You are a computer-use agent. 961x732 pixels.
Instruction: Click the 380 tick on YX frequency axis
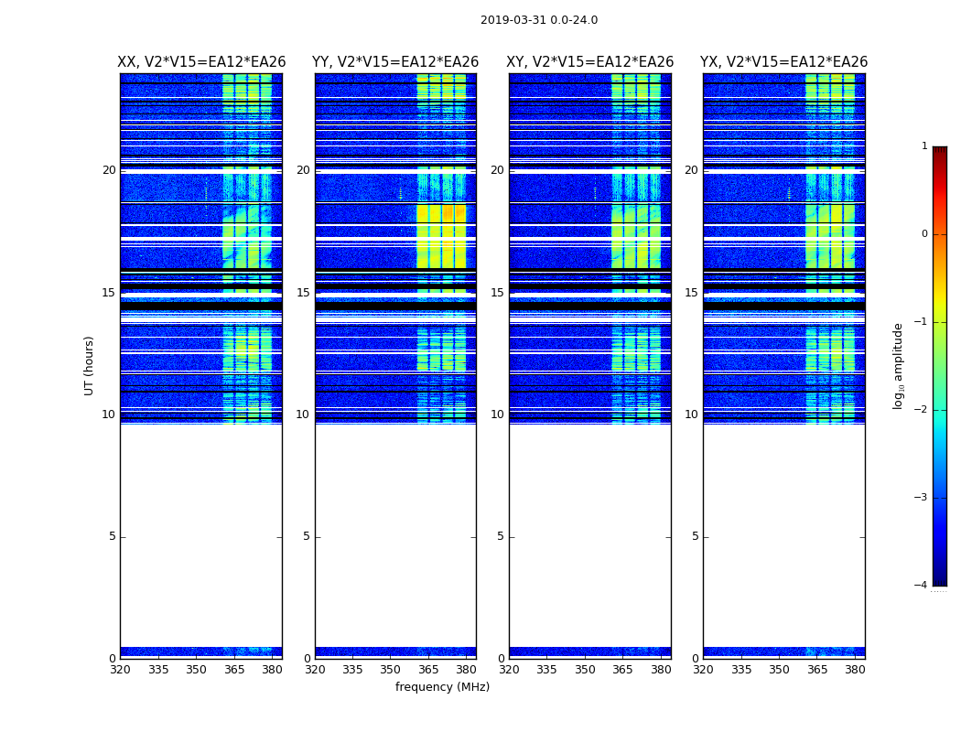854,670
